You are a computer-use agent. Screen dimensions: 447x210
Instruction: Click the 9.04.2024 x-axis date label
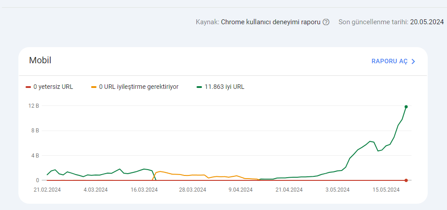240,190
